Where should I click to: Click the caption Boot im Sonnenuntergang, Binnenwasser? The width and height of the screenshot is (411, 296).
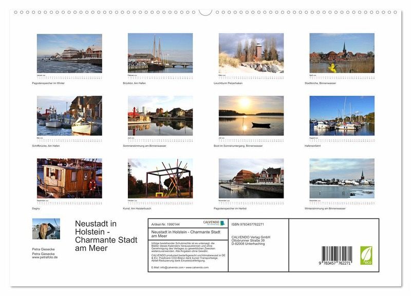pos(238,146)
